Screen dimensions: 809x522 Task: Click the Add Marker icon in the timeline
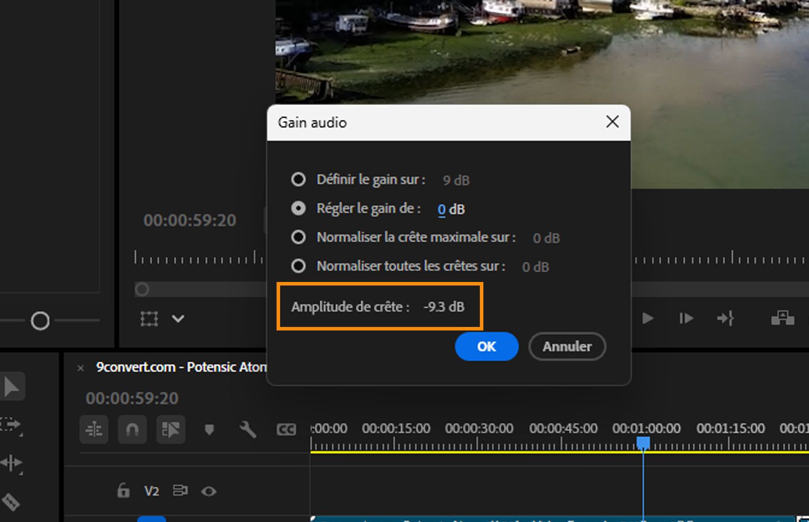209,430
